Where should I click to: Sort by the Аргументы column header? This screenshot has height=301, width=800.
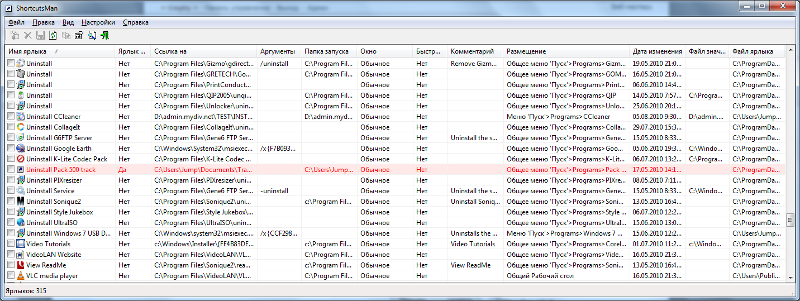pos(279,51)
